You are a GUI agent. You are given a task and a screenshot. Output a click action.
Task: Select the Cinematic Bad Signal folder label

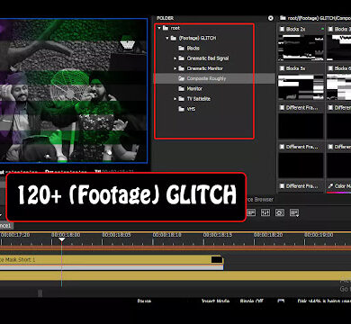coord(208,58)
